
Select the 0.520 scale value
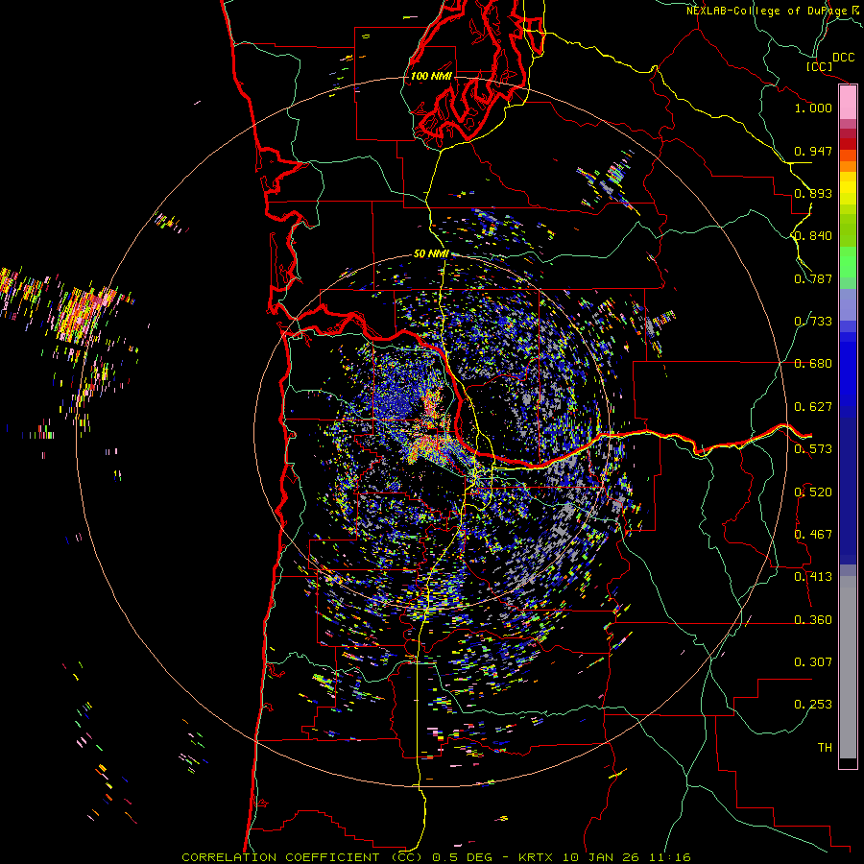(x=813, y=492)
